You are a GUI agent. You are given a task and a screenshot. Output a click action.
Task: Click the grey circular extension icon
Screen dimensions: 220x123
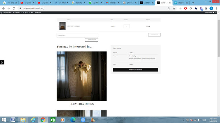[x=190, y=8]
